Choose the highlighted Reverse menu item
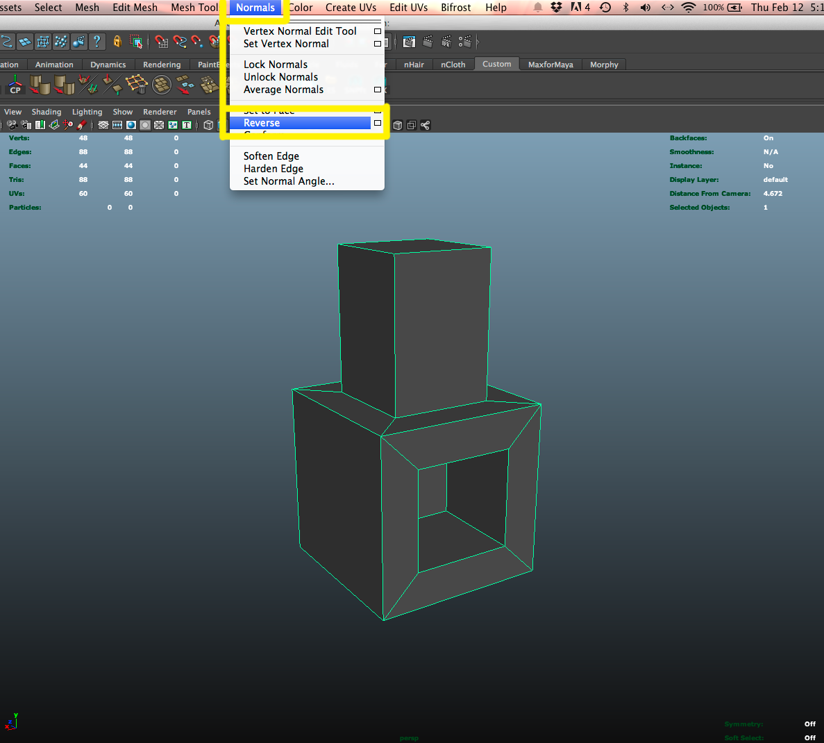 pos(262,123)
